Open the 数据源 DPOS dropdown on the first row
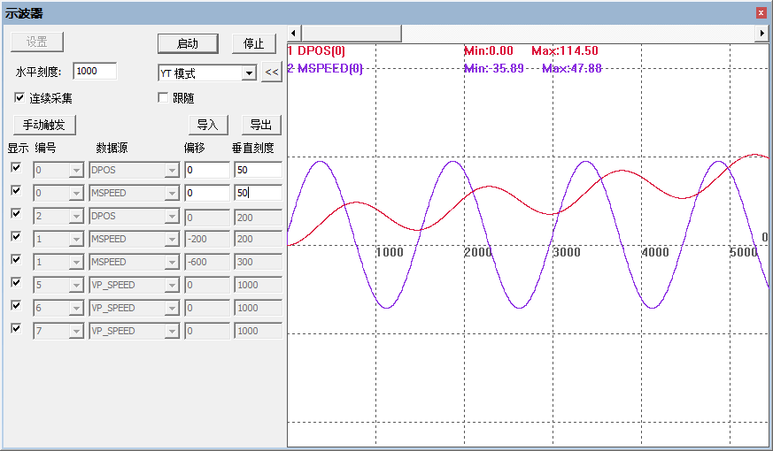This screenshot has height=451, width=773. coord(172,171)
